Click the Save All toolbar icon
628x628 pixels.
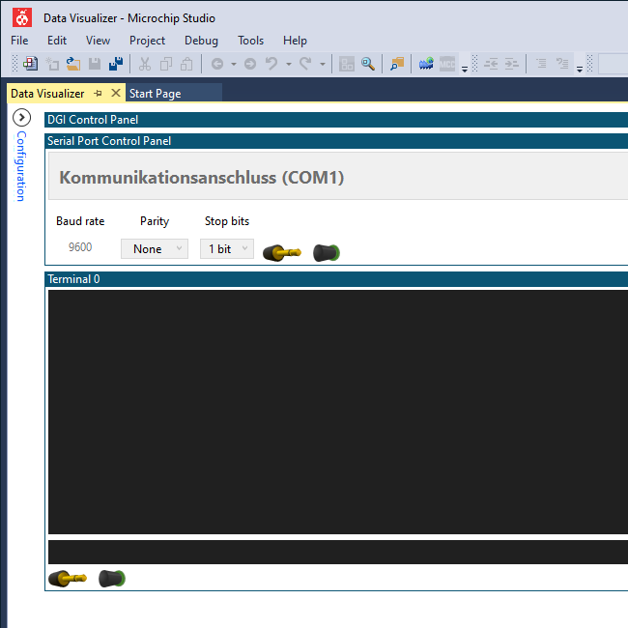click(x=116, y=64)
